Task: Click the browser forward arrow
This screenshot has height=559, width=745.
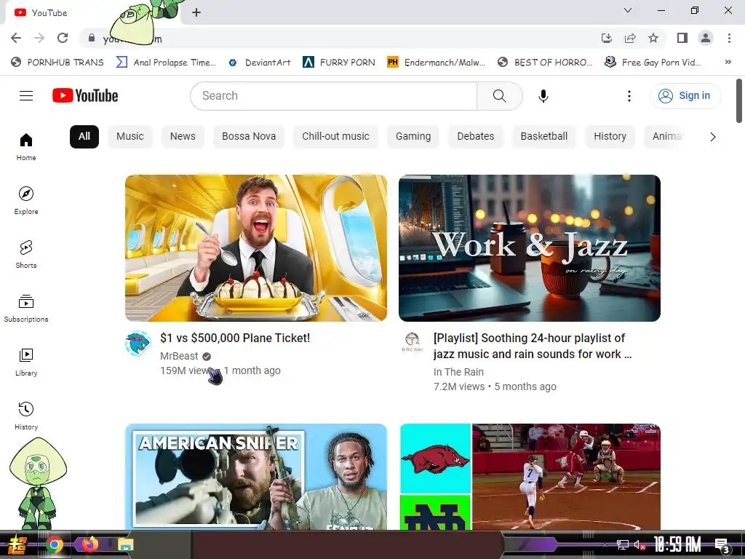Action: tap(39, 38)
